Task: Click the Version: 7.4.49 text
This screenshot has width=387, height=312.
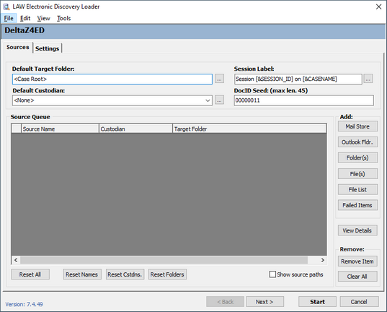Action: coord(24,304)
